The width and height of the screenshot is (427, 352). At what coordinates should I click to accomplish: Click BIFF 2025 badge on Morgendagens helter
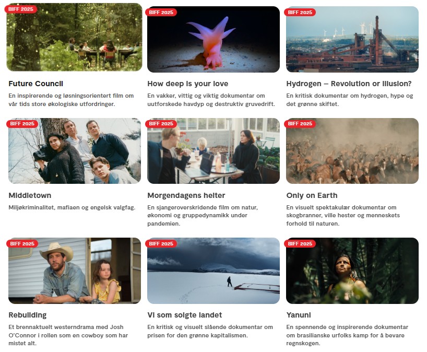pyautogui.click(x=161, y=123)
